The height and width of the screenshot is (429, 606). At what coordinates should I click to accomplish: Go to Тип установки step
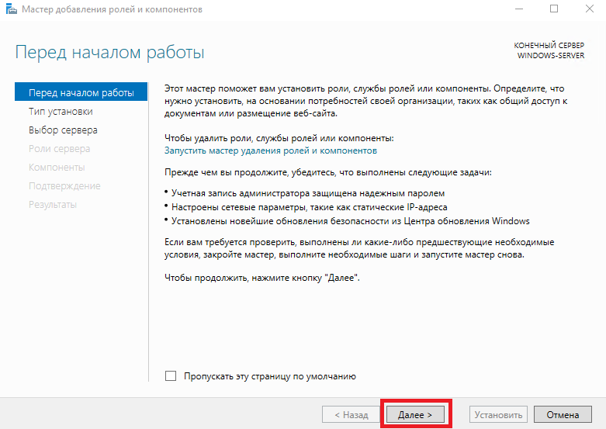(x=61, y=111)
